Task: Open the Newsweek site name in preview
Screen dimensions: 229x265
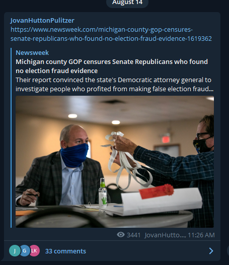Action: click(32, 53)
